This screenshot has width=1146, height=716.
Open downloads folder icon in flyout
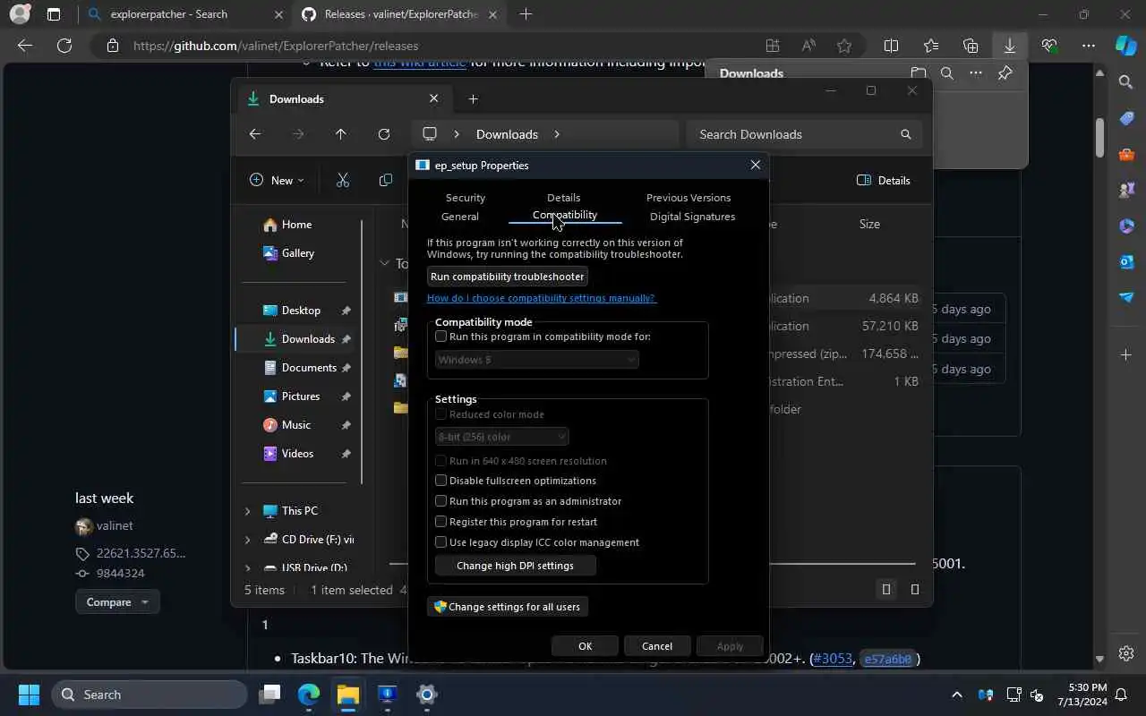coord(918,73)
